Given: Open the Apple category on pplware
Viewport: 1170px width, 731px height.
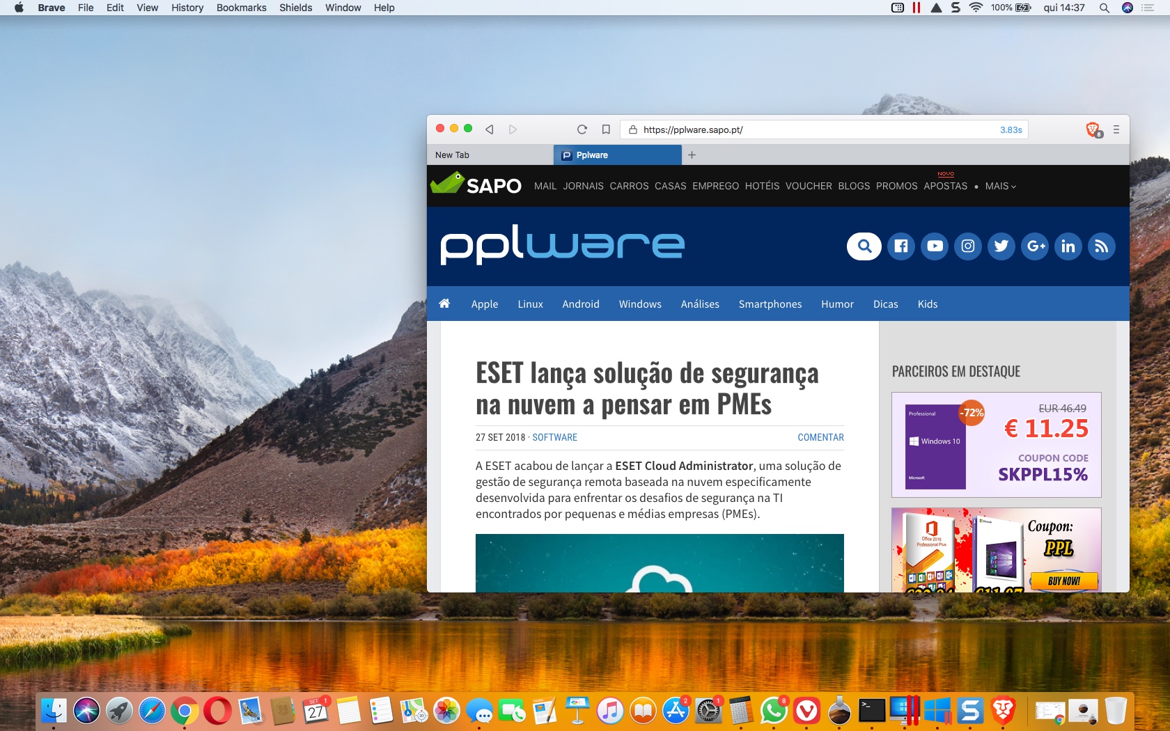Looking at the screenshot, I should pos(485,304).
